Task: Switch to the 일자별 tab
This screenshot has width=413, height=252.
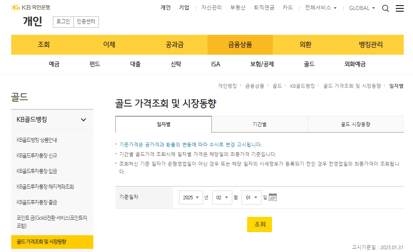Action: (163, 125)
